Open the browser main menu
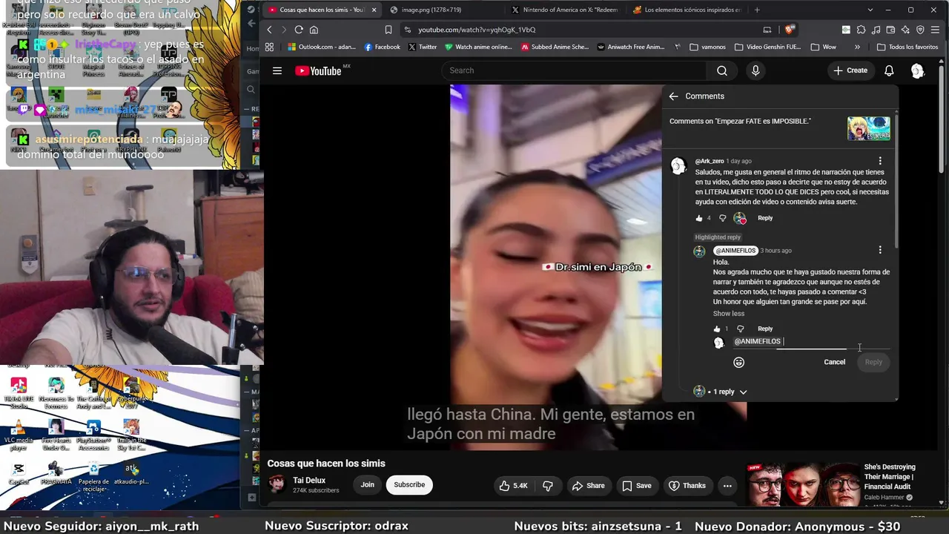 pyautogui.click(x=936, y=30)
